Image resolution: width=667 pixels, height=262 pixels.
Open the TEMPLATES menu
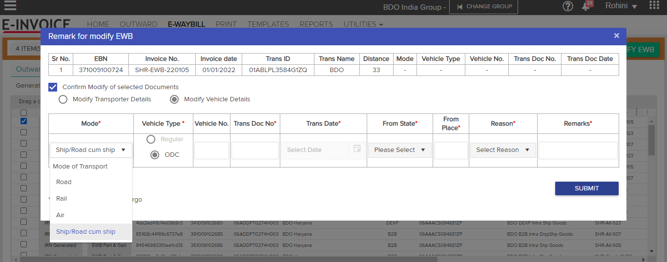pyautogui.click(x=268, y=24)
